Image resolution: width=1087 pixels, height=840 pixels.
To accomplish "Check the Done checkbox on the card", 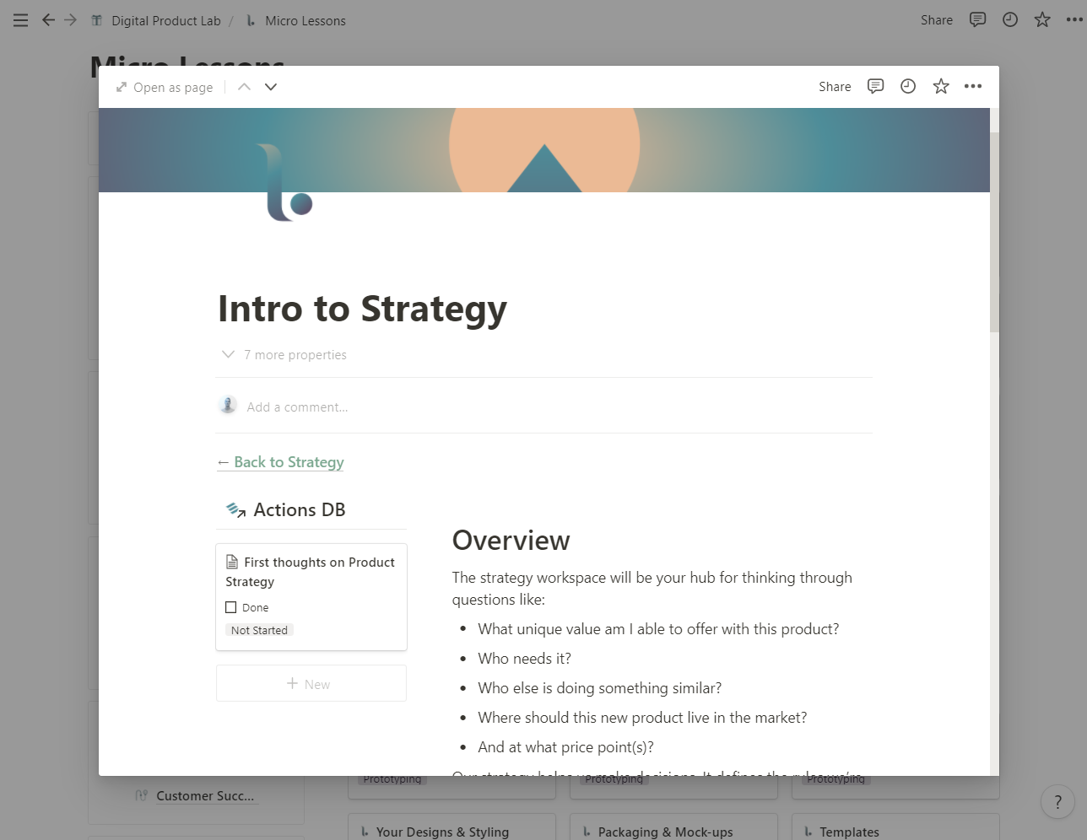I will 231,606.
